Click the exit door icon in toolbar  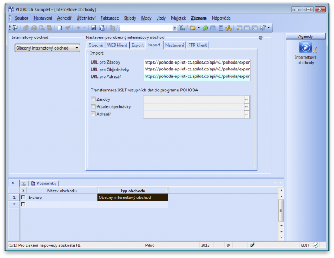pos(16,28)
